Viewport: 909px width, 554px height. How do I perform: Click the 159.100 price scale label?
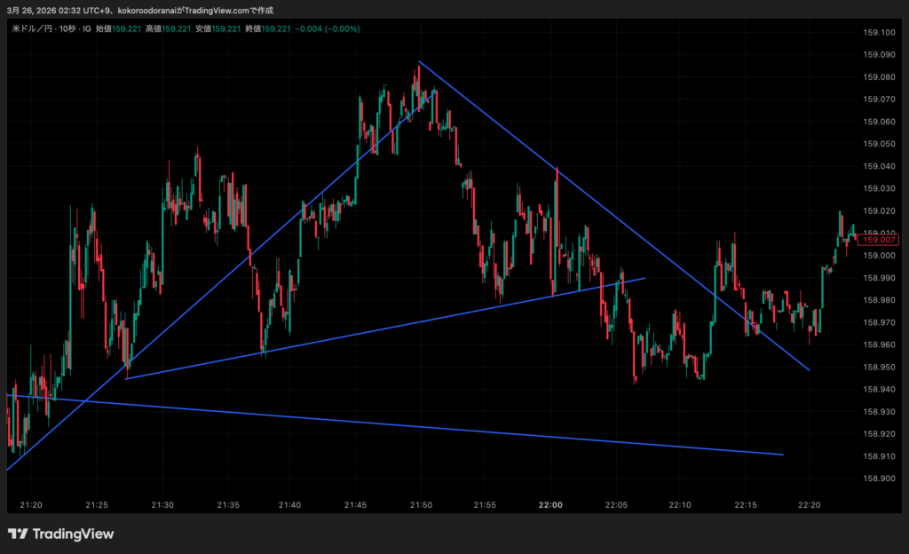878,33
